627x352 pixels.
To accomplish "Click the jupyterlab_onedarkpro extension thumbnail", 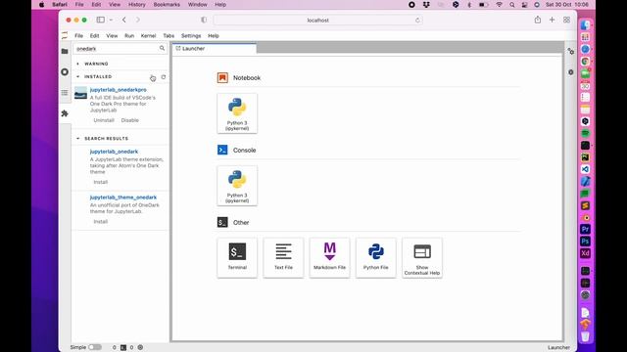I will (x=80, y=93).
